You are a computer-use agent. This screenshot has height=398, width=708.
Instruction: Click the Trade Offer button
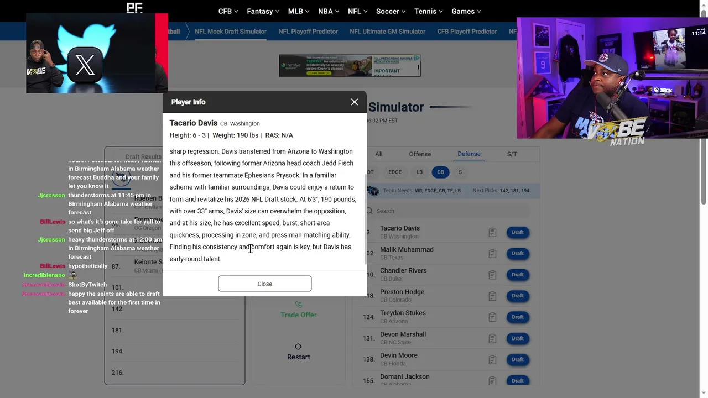299,310
